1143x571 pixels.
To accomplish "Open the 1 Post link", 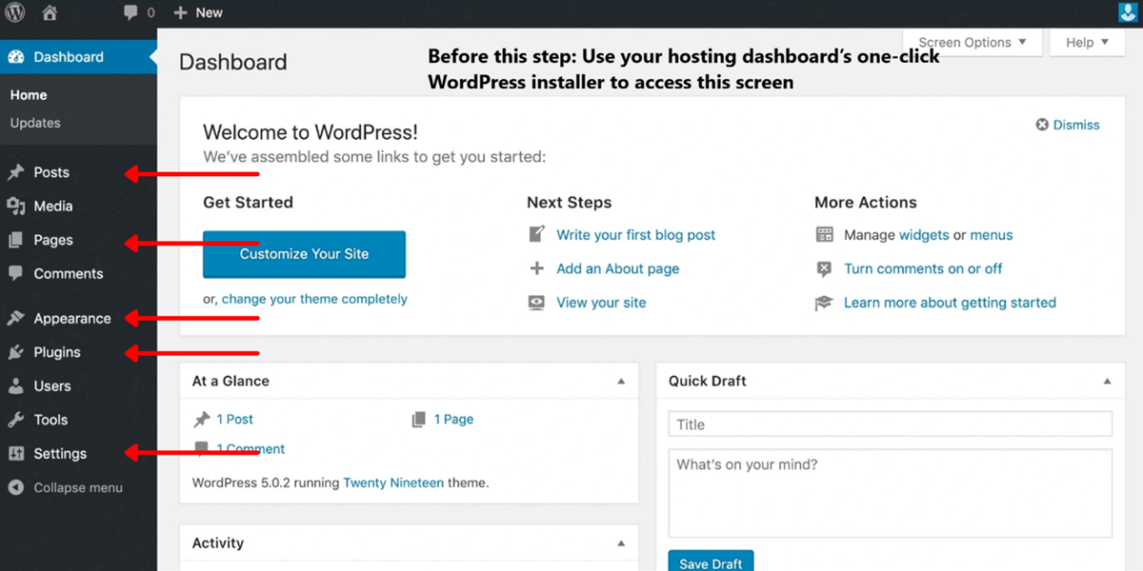I will [x=235, y=419].
